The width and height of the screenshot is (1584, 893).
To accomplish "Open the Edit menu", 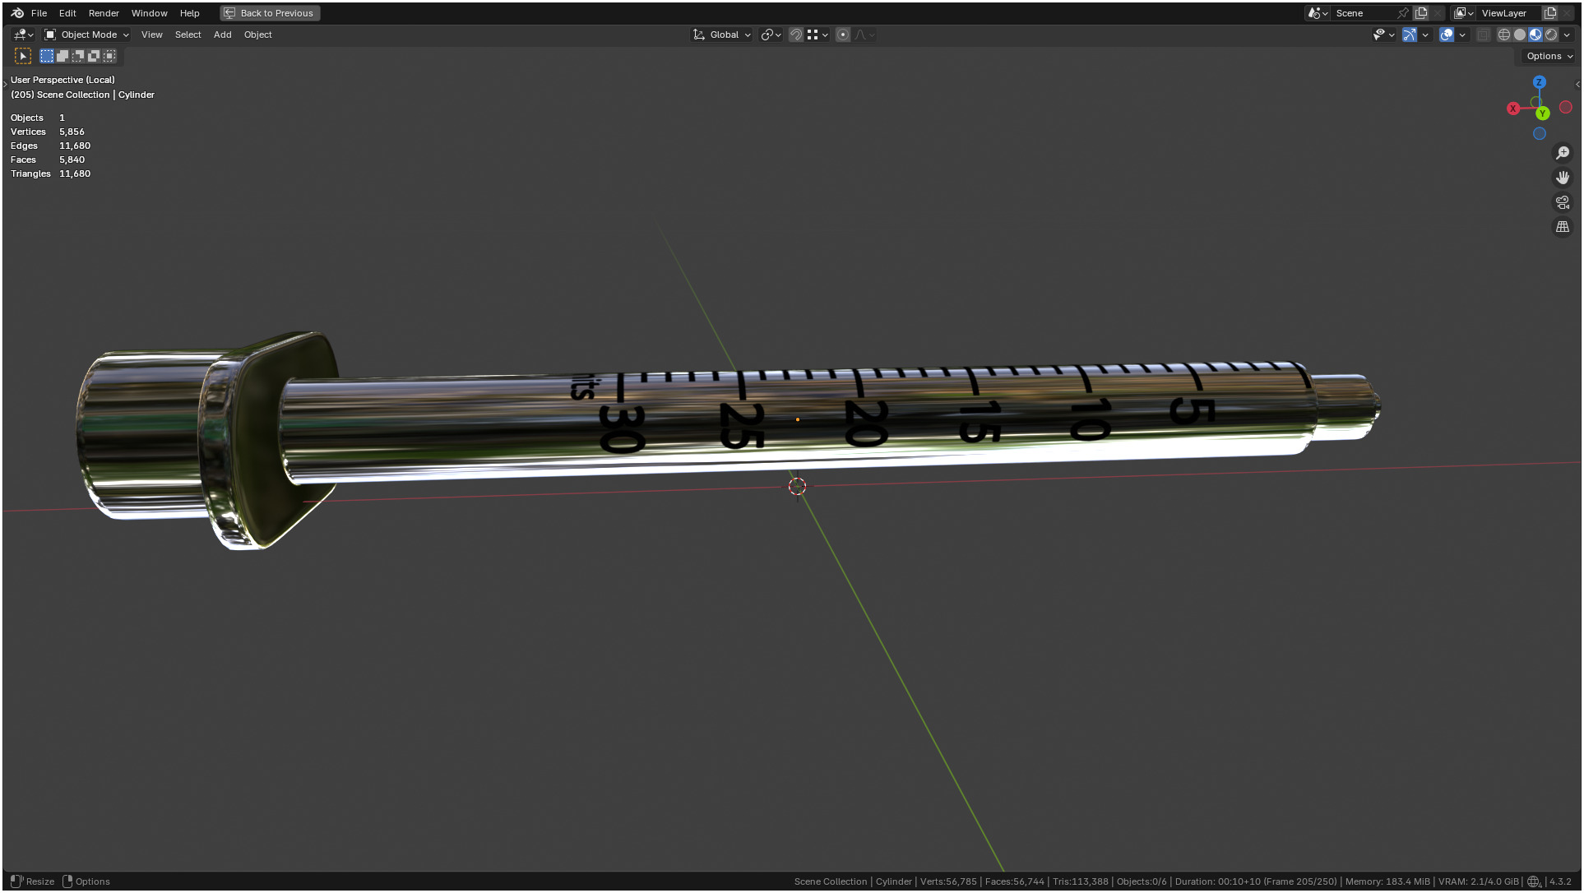I will coord(67,13).
